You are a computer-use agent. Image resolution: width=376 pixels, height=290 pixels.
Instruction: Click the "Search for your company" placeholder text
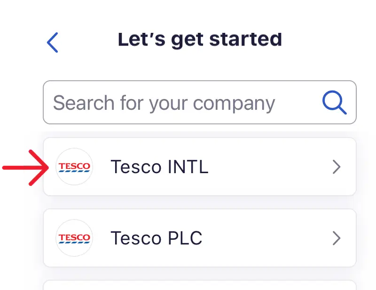coord(164,103)
